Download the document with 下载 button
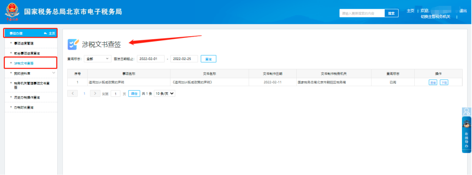This screenshot has width=472, height=175. pos(444,82)
